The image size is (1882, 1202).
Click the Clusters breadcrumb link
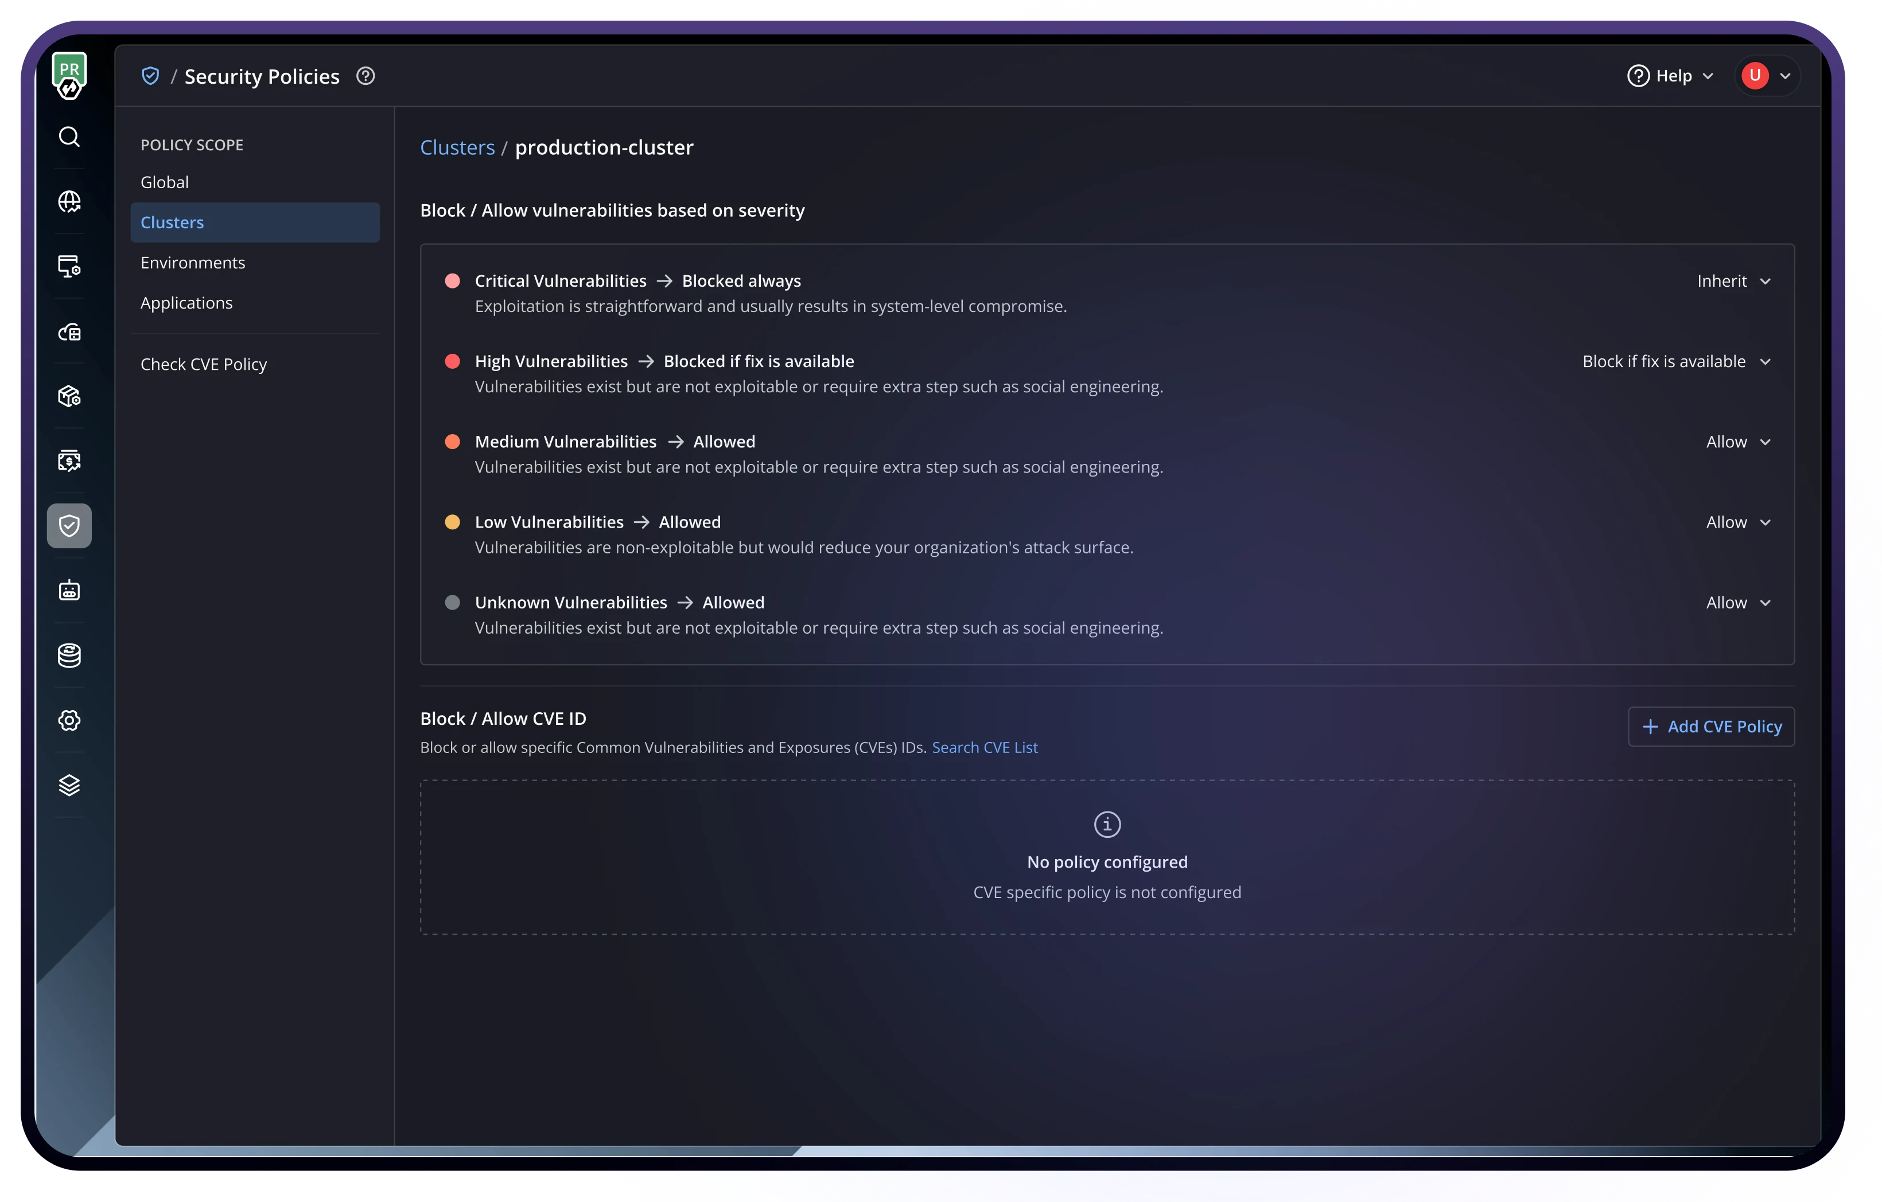click(x=457, y=147)
